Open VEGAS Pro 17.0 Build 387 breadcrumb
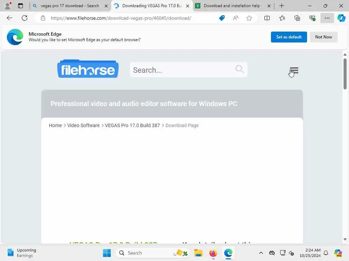Viewport: 349px width, 261px height. pyautogui.click(x=133, y=125)
